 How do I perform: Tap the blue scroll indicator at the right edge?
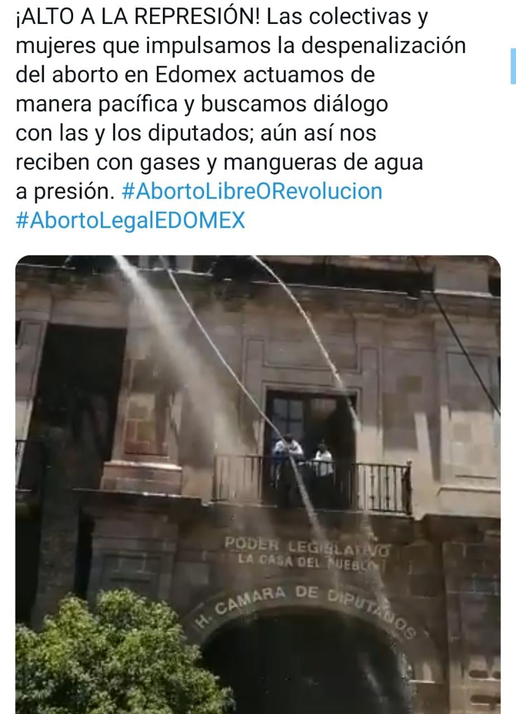click(513, 66)
